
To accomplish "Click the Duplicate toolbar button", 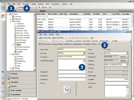I will coord(20,7).
